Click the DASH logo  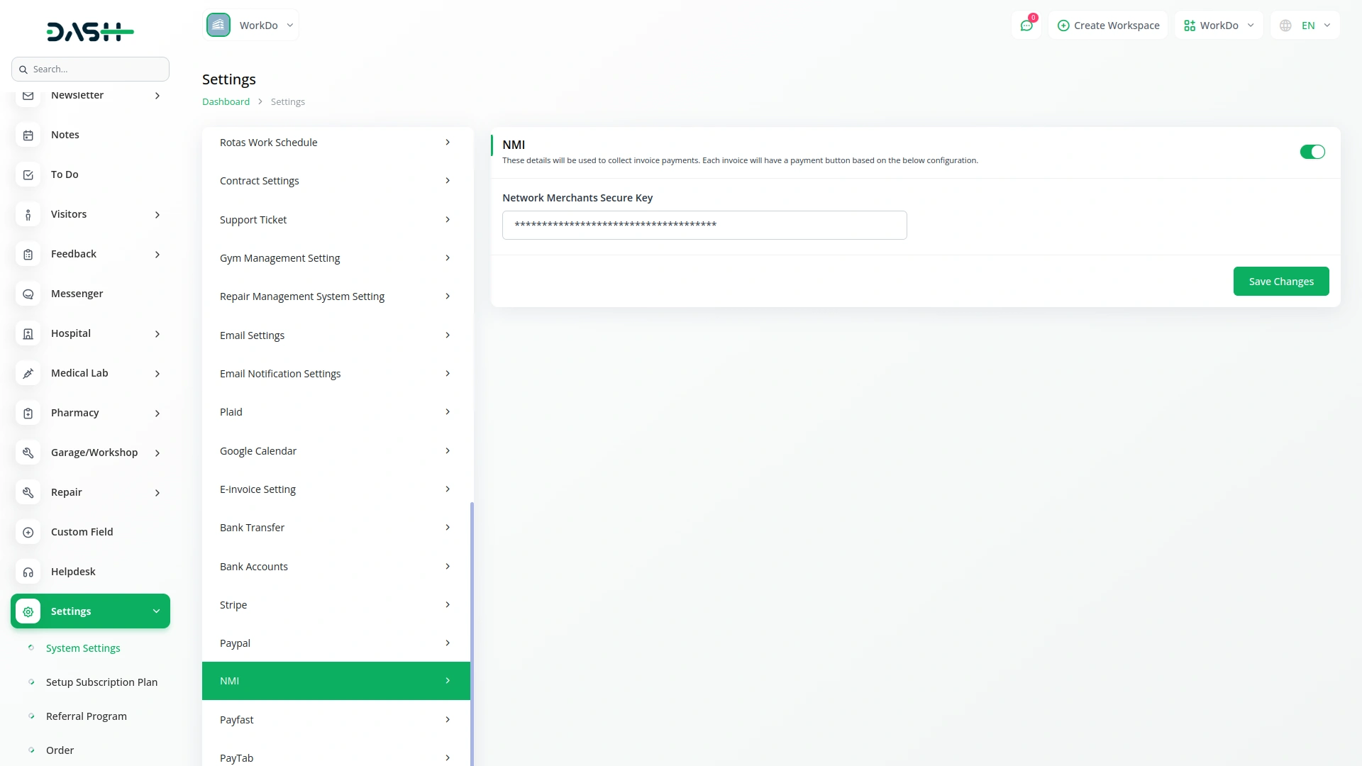point(90,31)
